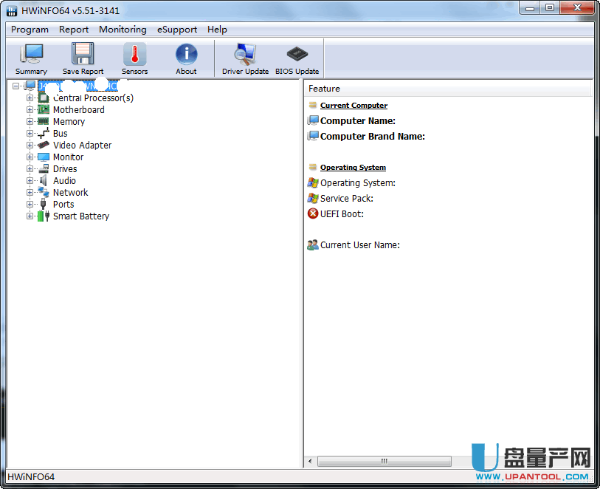Expand the Drives tree node
This screenshot has height=489, width=600.
tap(30, 169)
